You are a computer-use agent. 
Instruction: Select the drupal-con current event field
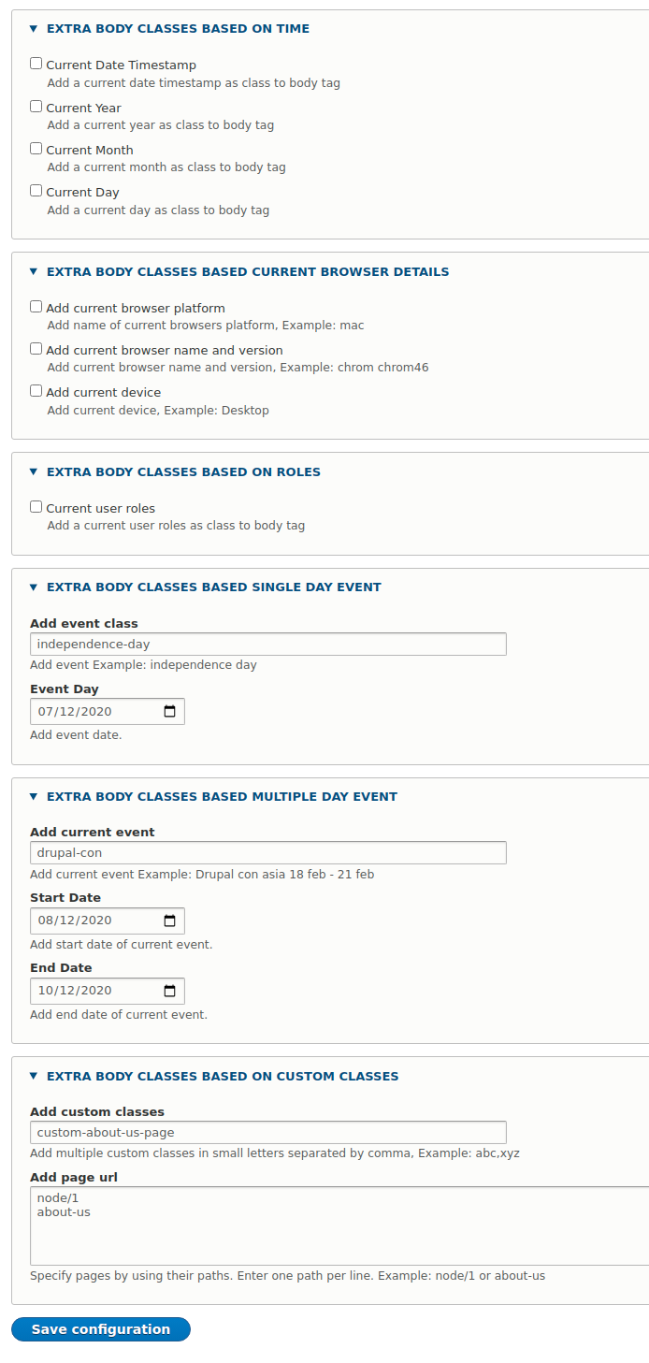(268, 852)
